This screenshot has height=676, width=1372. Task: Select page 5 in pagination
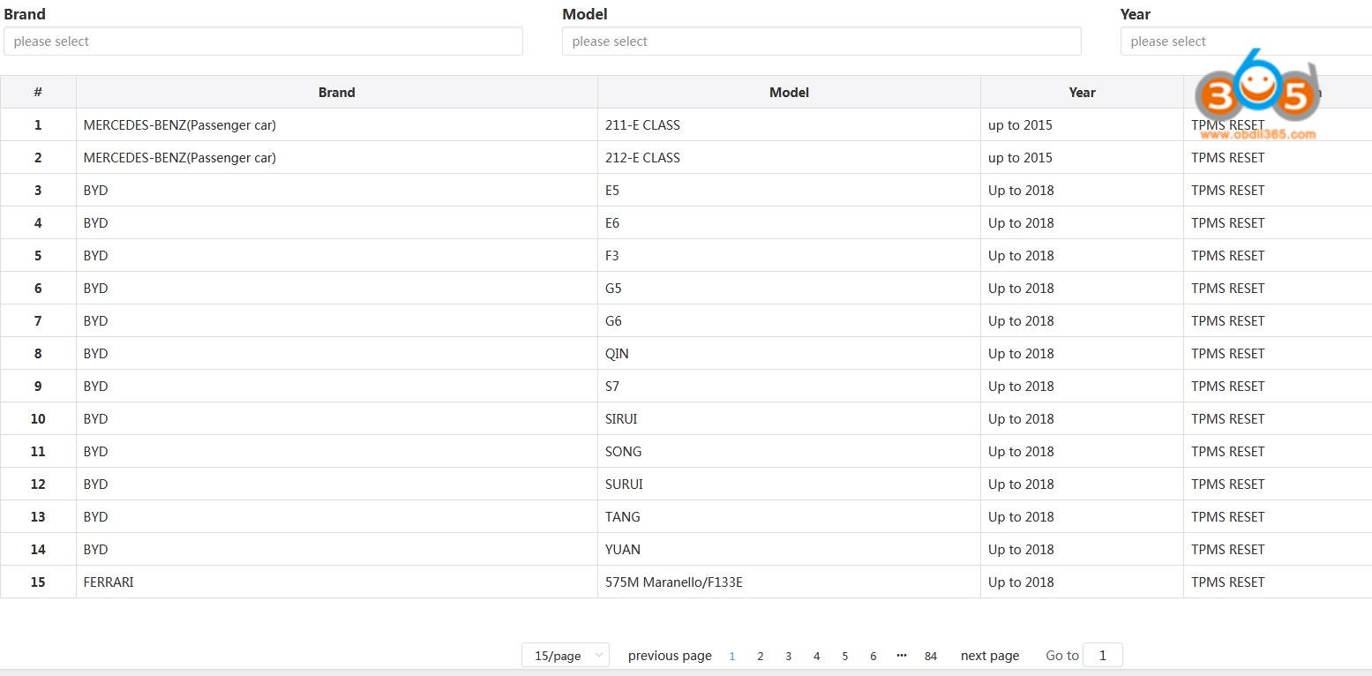844,656
